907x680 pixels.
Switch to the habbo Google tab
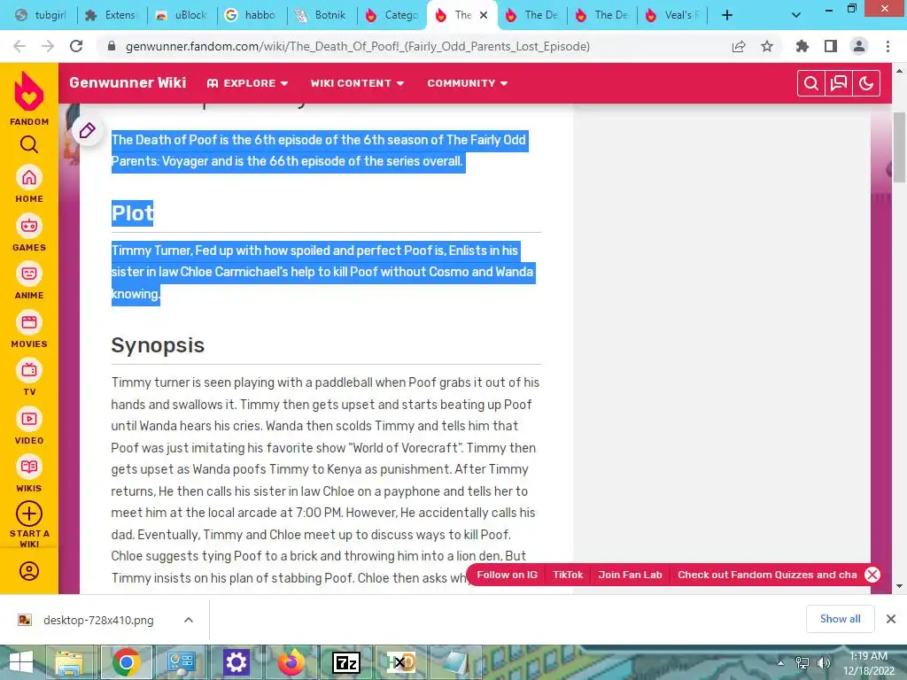pyautogui.click(x=252, y=15)
